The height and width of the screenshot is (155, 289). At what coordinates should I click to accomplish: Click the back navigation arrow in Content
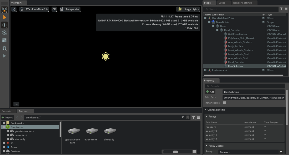(x=17, y=117)
